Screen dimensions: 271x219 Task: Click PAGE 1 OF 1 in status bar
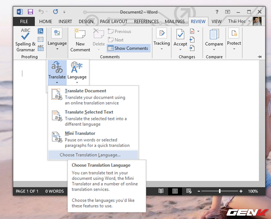pos(27,191)
